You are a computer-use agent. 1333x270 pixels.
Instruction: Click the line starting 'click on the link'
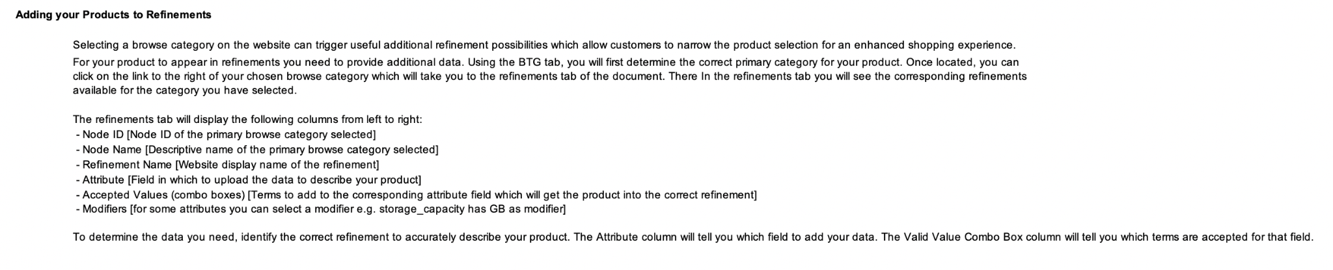pyautogui.click(x=550, y=76)
